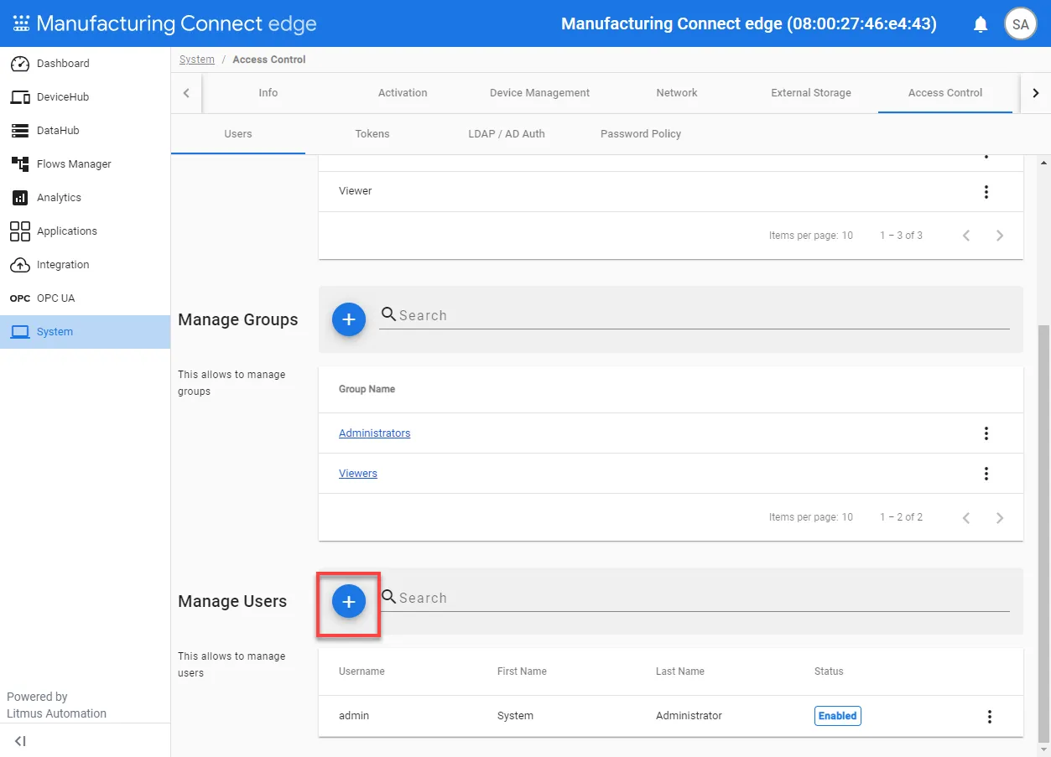Go to previous page of groups list
Image resolution: width=1051 pixels, height=757 pixels.
966,518
